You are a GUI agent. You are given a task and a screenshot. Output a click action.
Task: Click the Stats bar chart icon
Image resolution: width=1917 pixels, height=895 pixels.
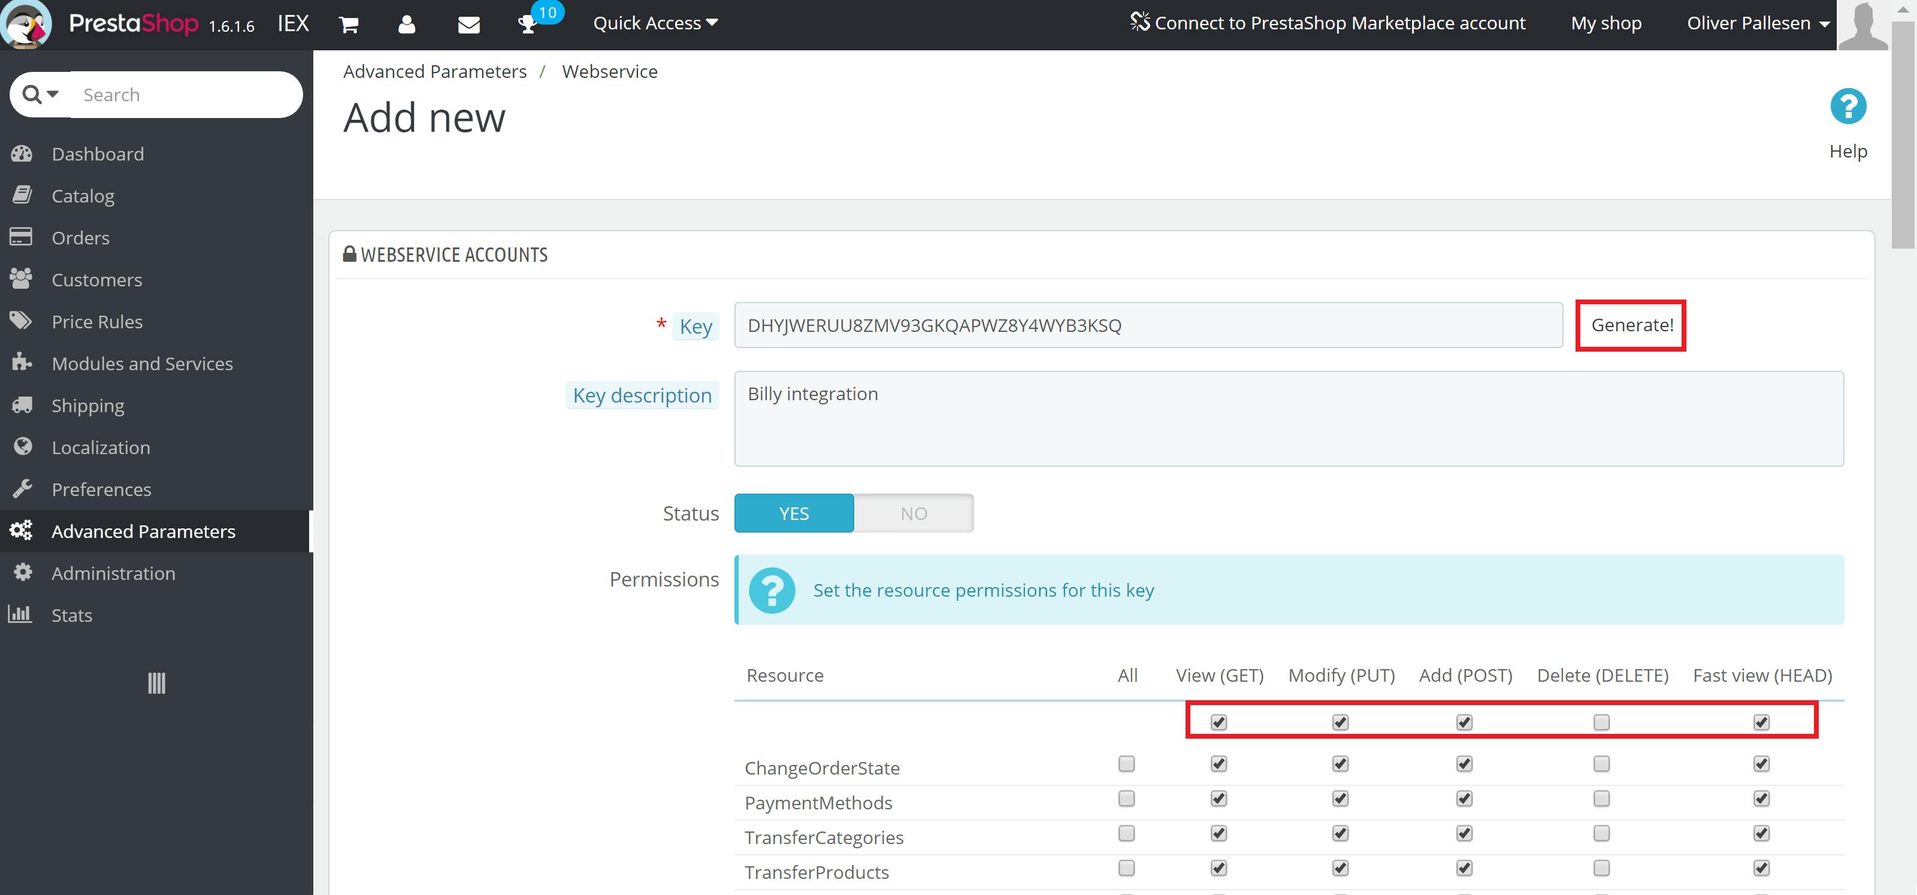(20, 614)
